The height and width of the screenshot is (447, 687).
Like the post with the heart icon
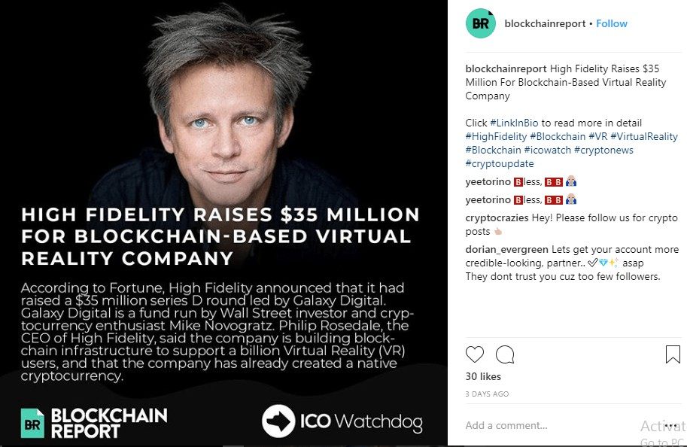pos(475,354)
